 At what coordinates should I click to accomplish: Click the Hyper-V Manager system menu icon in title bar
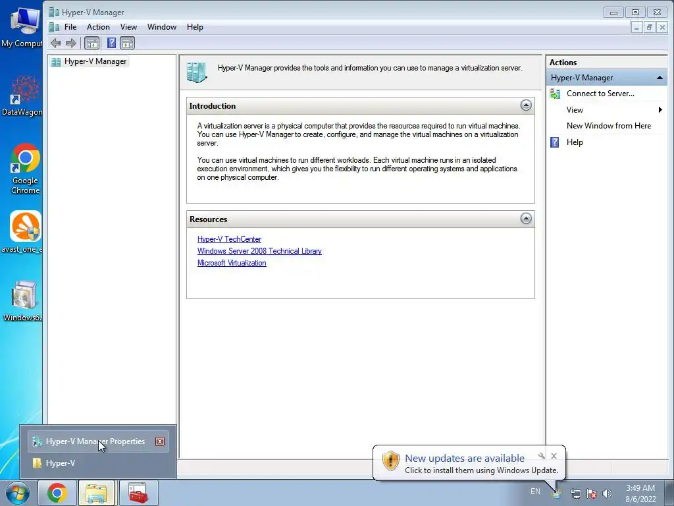pyautogui.click(x=54, y=12)
